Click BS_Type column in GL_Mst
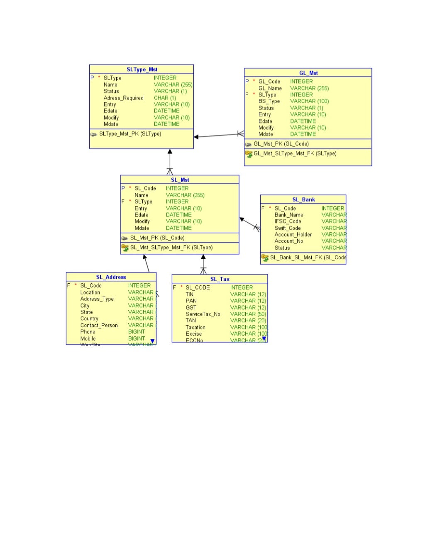Screen dimensions: 425x550 tap(269, 101)
